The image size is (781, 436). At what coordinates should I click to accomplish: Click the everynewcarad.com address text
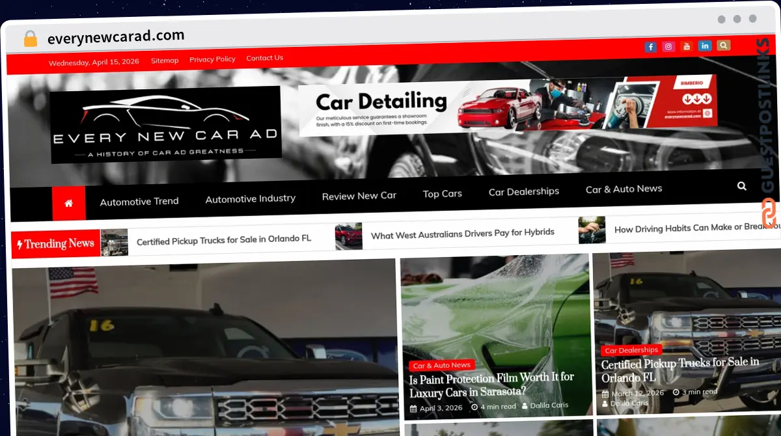[x=116, y=36]
